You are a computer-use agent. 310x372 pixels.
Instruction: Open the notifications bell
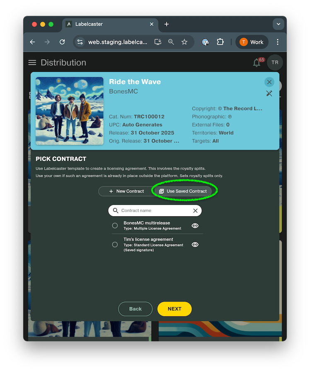(x=257, y=63)
